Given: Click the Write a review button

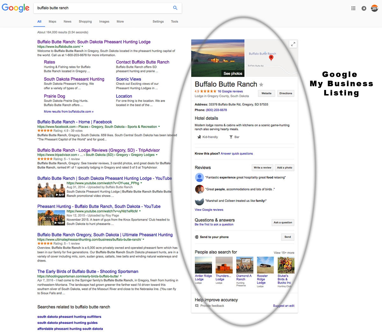Looking at the screenshot, I should (x=263, y=167).
